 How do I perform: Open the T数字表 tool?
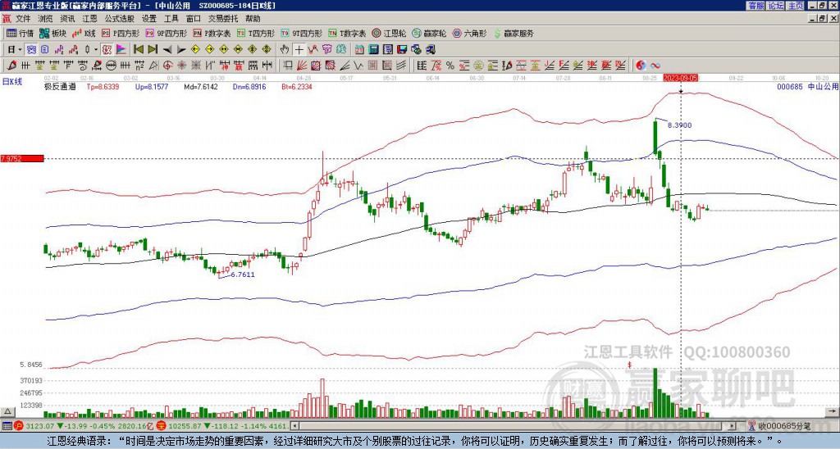[347, 33]
